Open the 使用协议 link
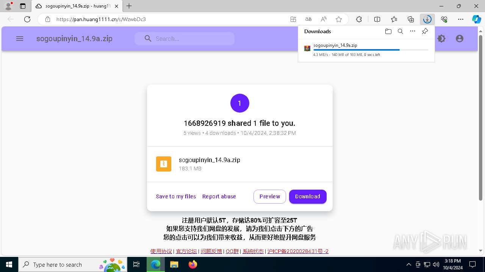485x272 pixels. (x=161, y=251)
